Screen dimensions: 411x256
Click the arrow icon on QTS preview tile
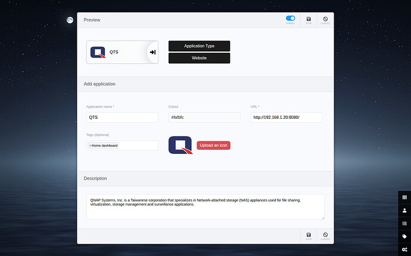click(x=152, y=52)
